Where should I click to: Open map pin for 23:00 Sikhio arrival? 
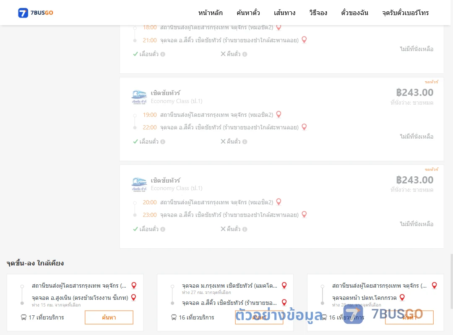304,214
